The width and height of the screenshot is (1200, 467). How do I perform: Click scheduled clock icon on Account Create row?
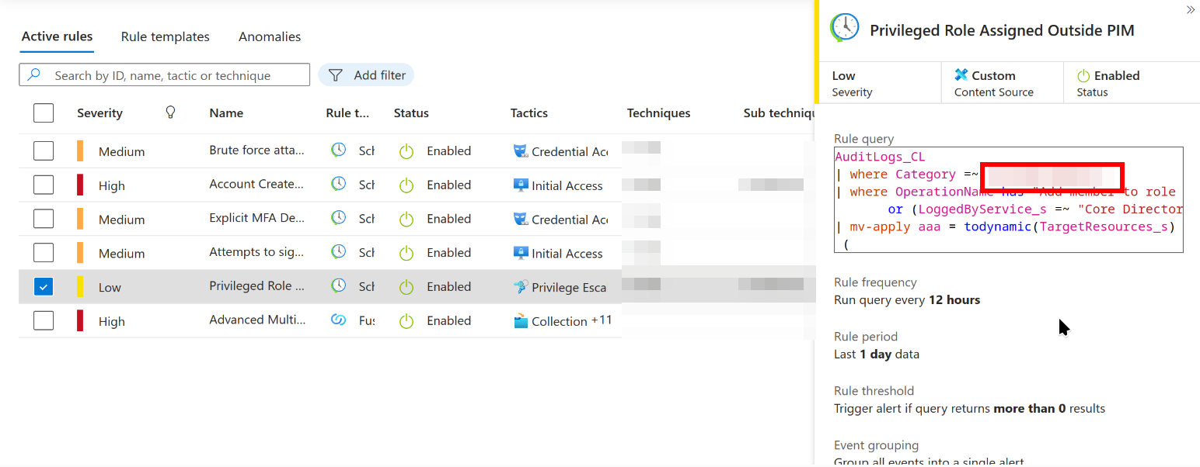coord(338,184)
